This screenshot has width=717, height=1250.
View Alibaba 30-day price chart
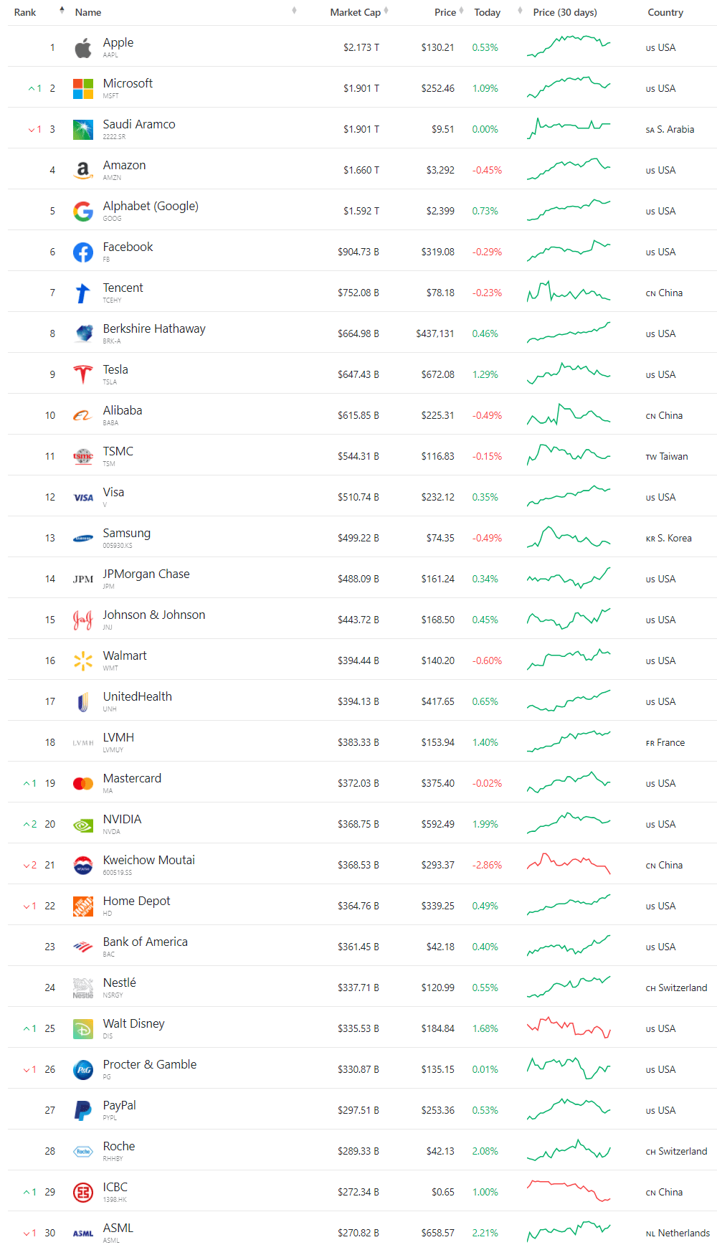pos(569,415)
